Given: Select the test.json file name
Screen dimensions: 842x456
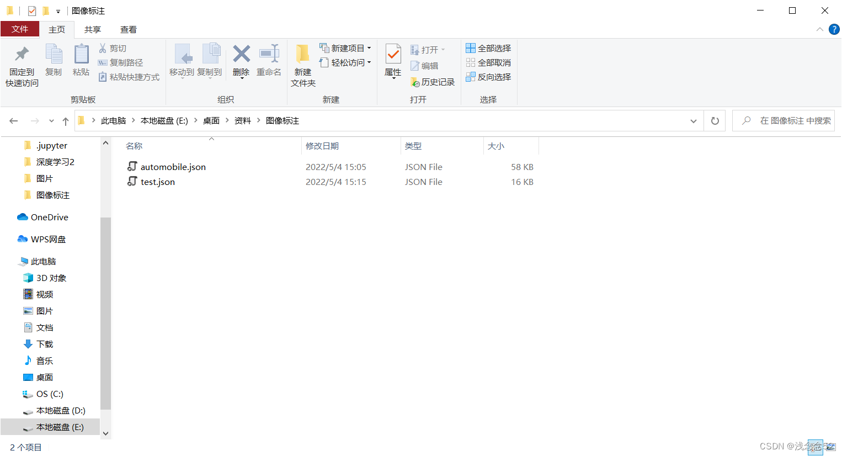Looking at the screenshot, I should (x=158, y=182).
